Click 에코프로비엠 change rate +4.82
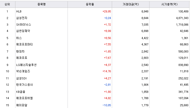190x108 pixels. (x=108, y=98)
